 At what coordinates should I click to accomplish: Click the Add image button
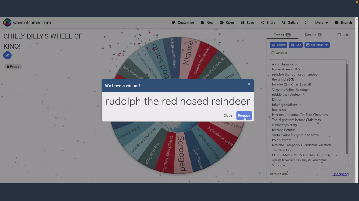click(x=317, y=45)
